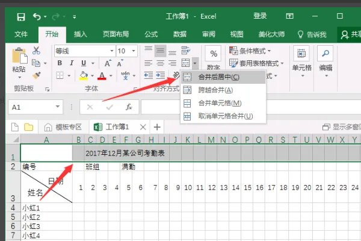Open the 条件格式 dropdown
Viewport: 361px width, 241px height.
[250, 51]
